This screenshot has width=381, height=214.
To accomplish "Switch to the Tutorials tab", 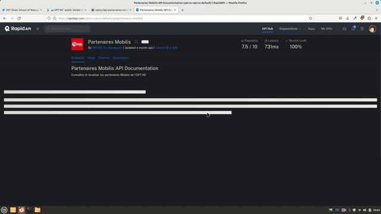I will [104, 58].
